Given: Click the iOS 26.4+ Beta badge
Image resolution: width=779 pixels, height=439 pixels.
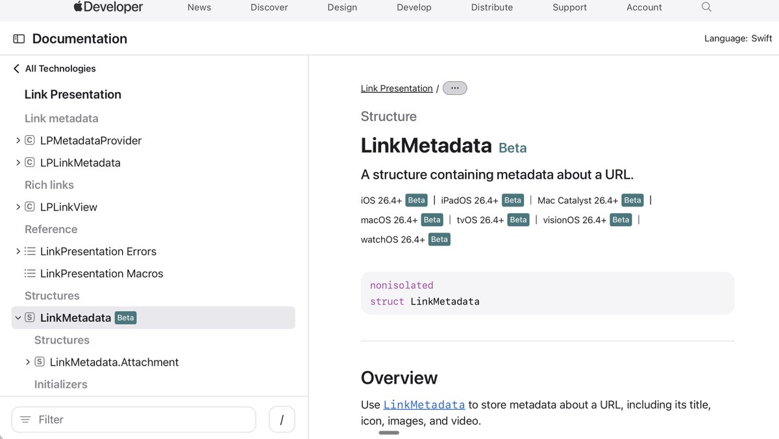Looking at the screenshot, I should pyautogui.click(x=417, y=200).
